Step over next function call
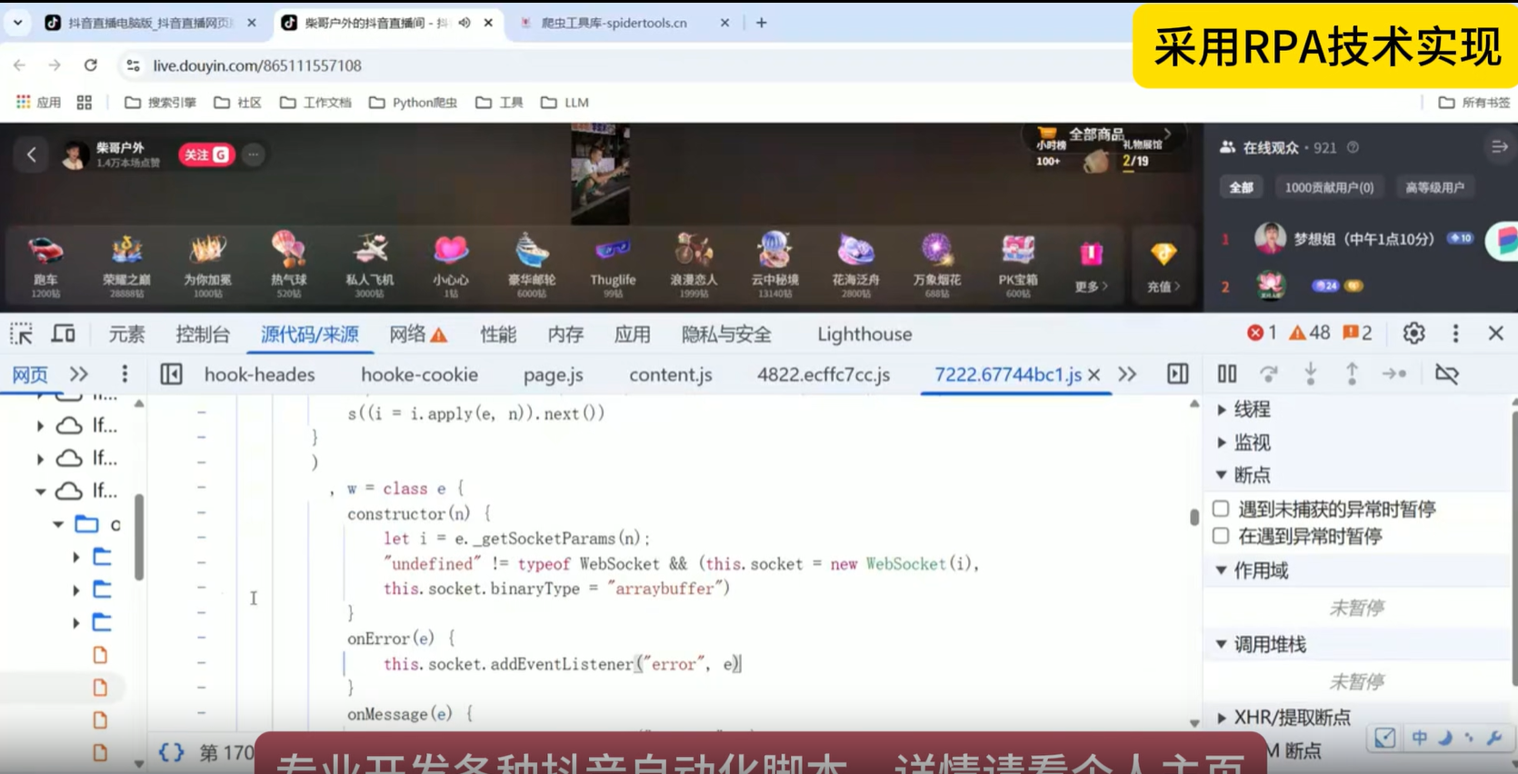This screenshot has width=1518, height=774. pos(1269,373)
